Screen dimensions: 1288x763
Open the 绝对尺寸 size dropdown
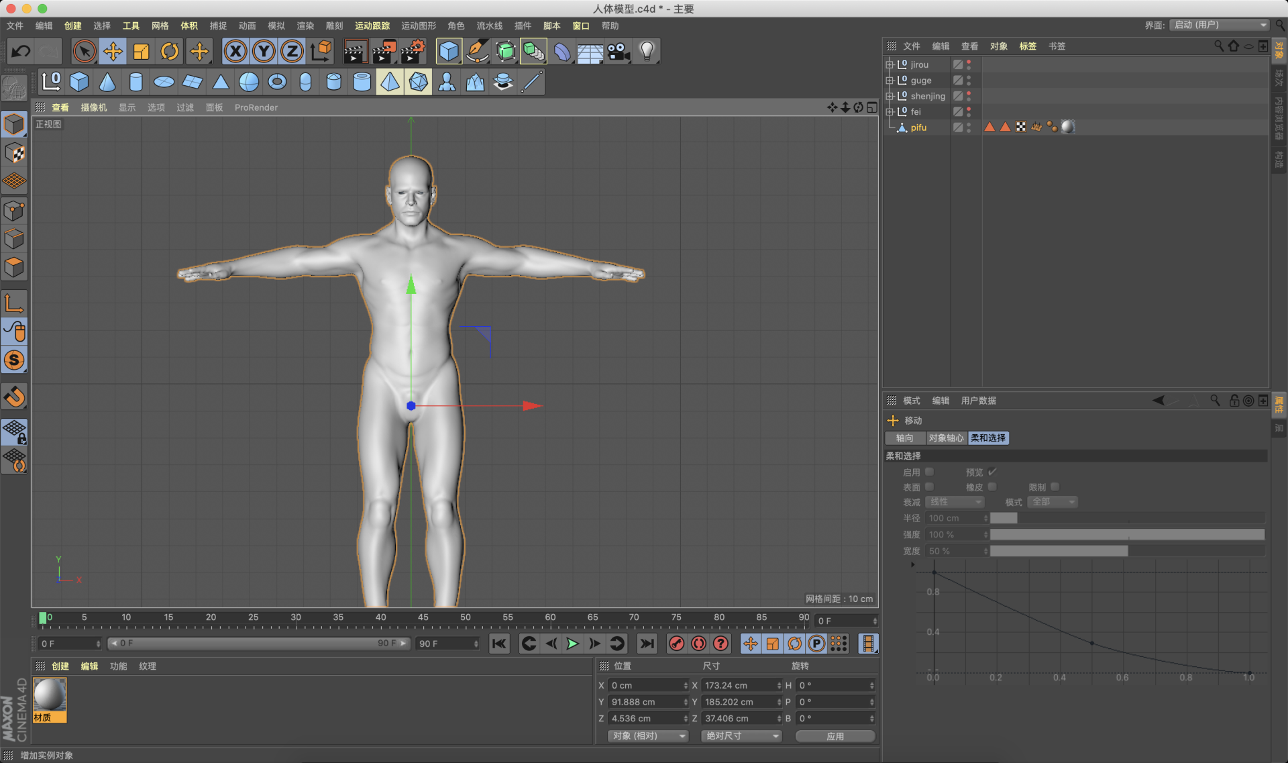point(741,736)
